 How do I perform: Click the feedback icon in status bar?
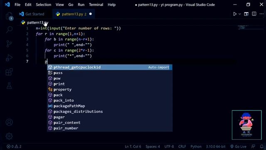253,146
